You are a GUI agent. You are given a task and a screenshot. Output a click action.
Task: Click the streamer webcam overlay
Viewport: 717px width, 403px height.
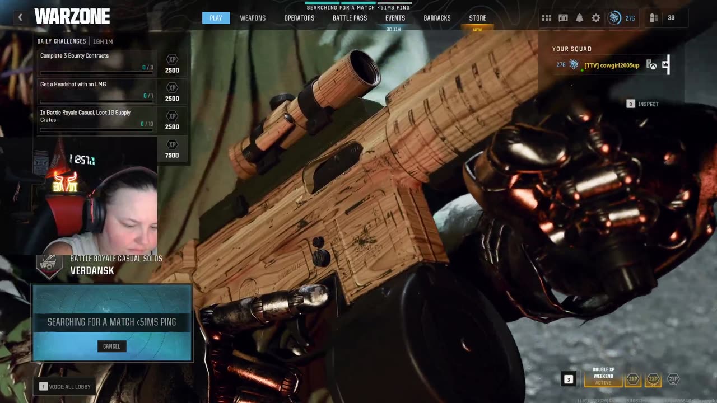coord(78,196)
